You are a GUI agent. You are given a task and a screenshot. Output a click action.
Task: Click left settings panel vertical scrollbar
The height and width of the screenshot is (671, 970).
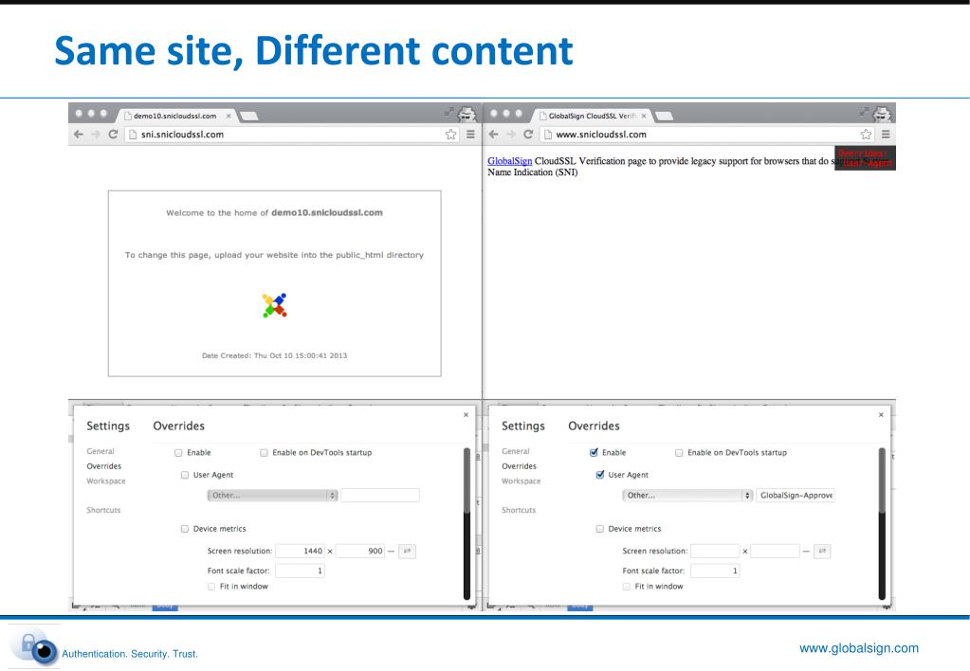coord(467,524)
